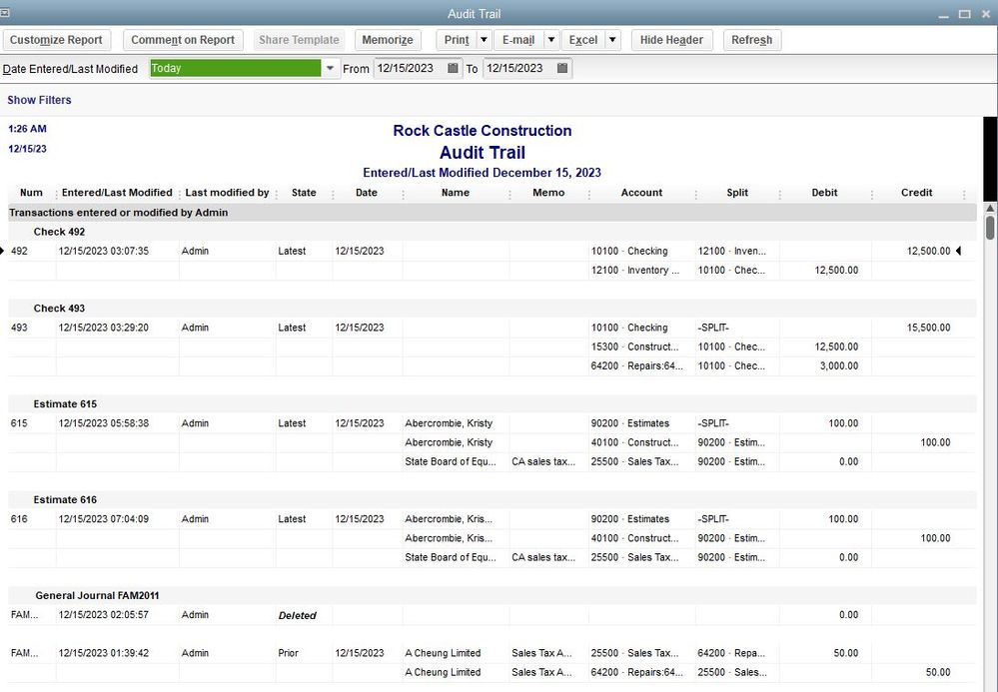Click in the To date field

517,69
